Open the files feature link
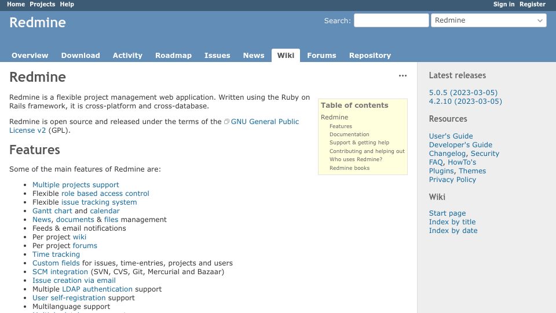Image resolution: width=556 pixels, height=313 pixels. [x=111, y=220]
